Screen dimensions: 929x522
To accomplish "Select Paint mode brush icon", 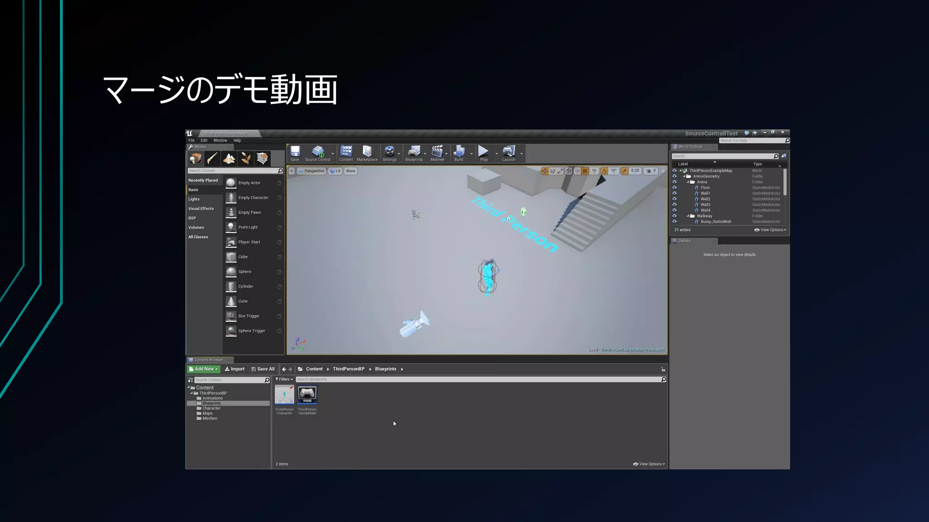I will (x=212, y=158).
